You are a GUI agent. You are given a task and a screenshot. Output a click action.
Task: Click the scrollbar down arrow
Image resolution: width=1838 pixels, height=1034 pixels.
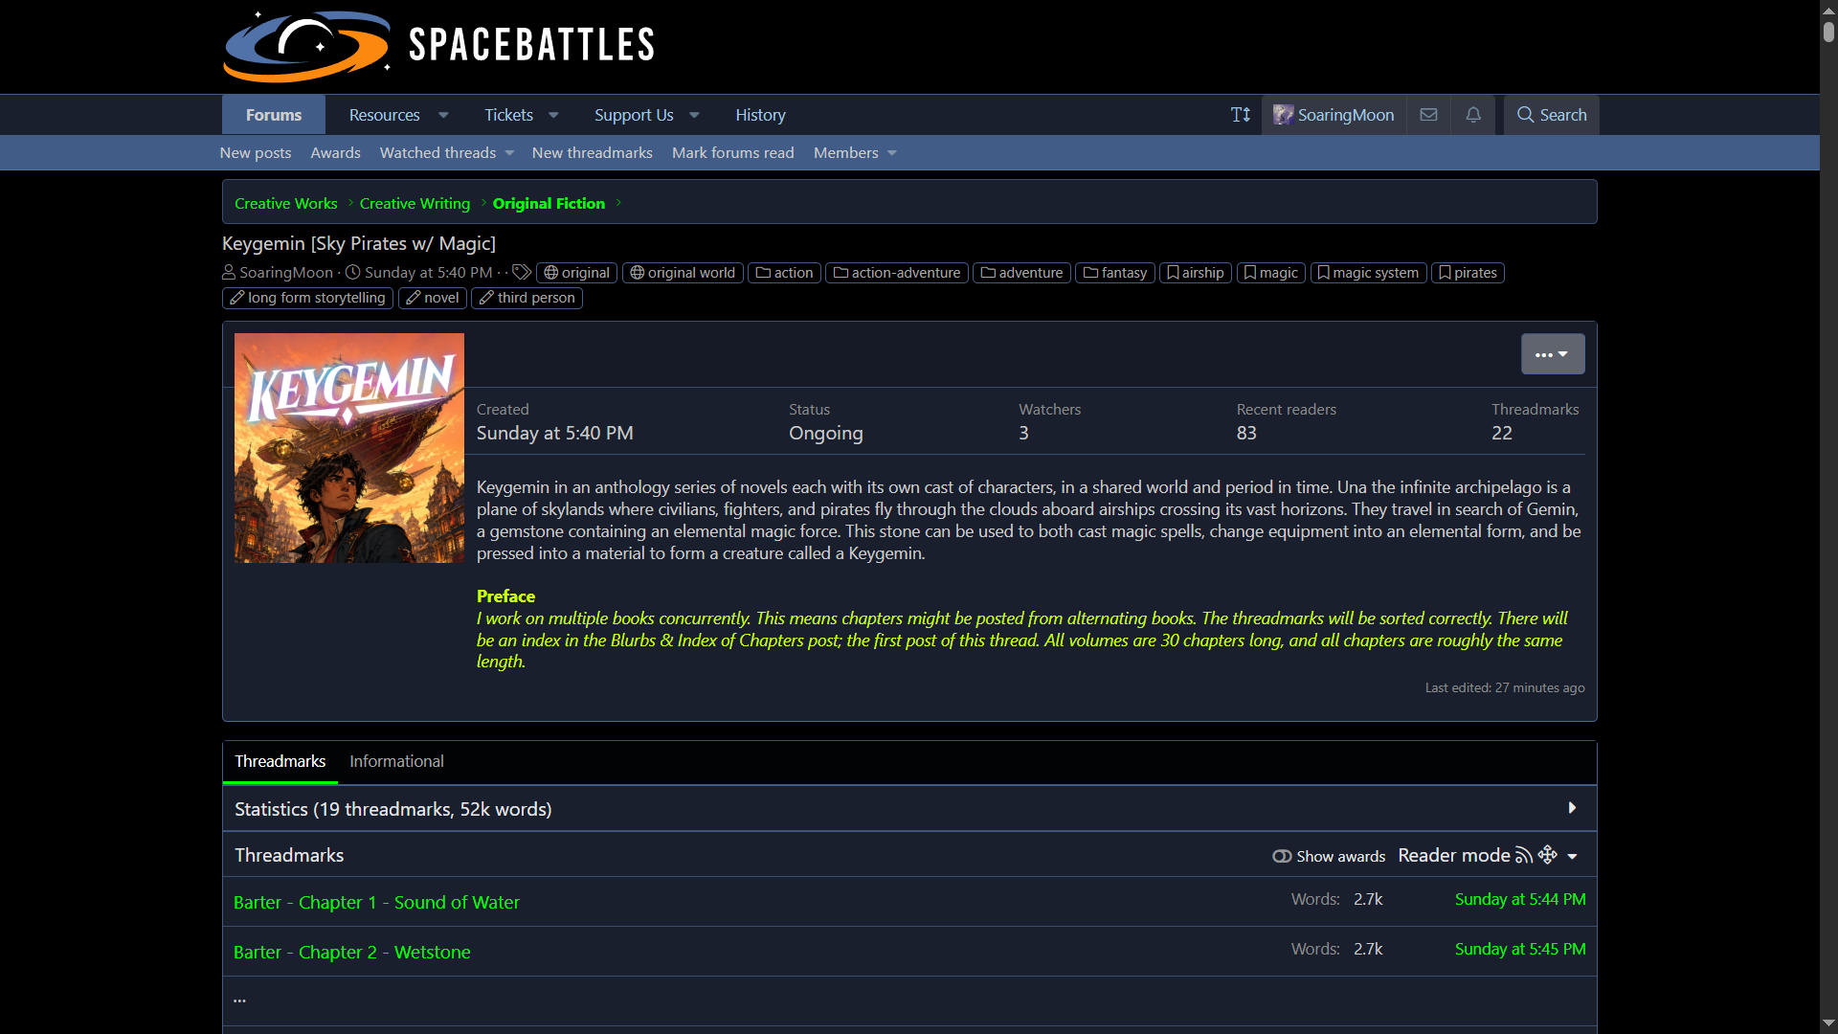click(x=1828, y=1023)
